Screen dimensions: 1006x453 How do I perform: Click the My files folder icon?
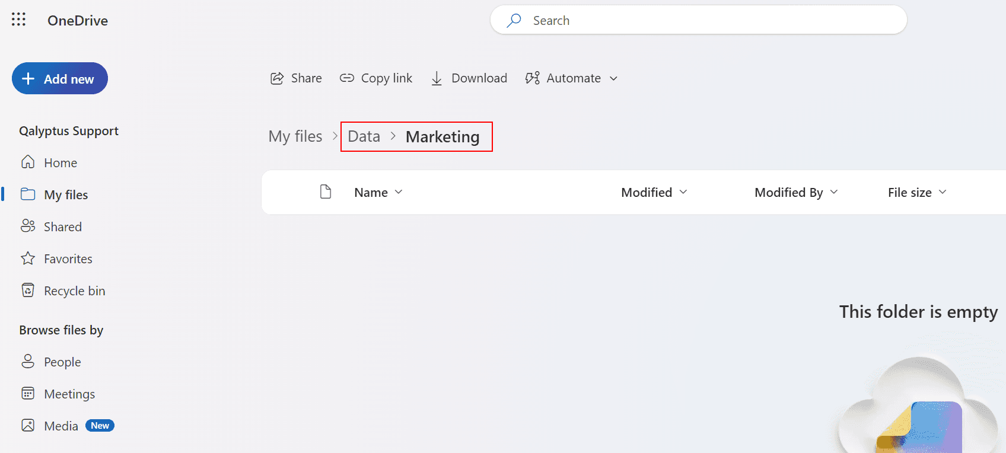point(28,194)
